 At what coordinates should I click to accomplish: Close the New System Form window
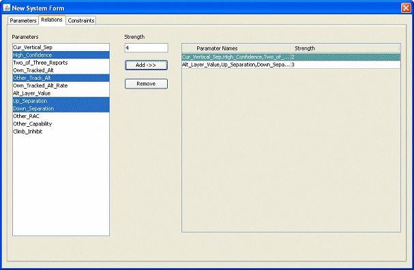406,8
